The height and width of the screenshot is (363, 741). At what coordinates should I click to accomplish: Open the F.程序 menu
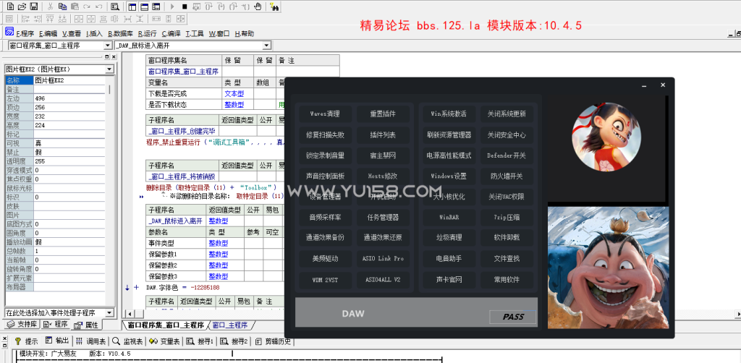(25, 33)
